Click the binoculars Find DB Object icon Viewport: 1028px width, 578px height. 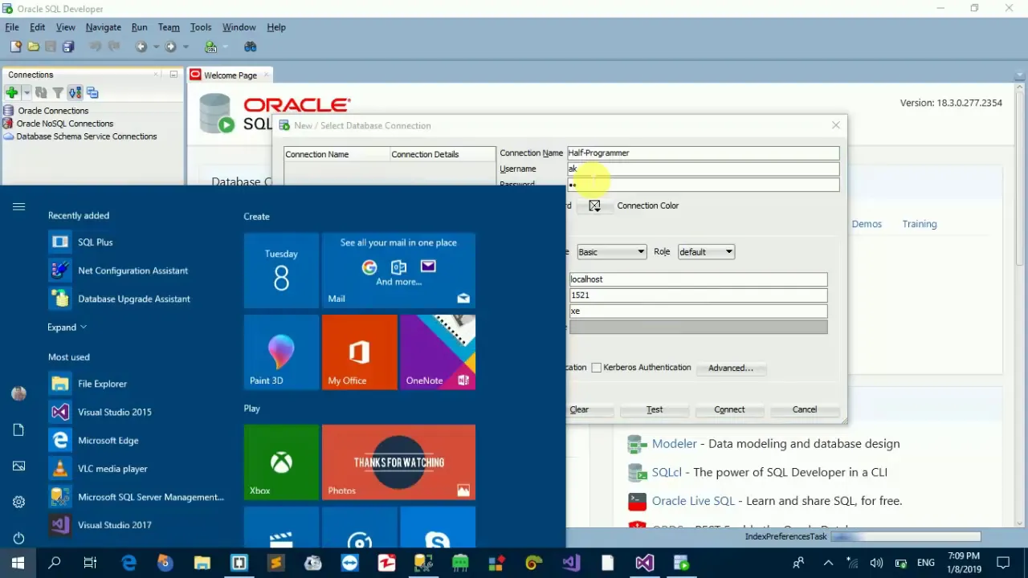coord(250,47)
